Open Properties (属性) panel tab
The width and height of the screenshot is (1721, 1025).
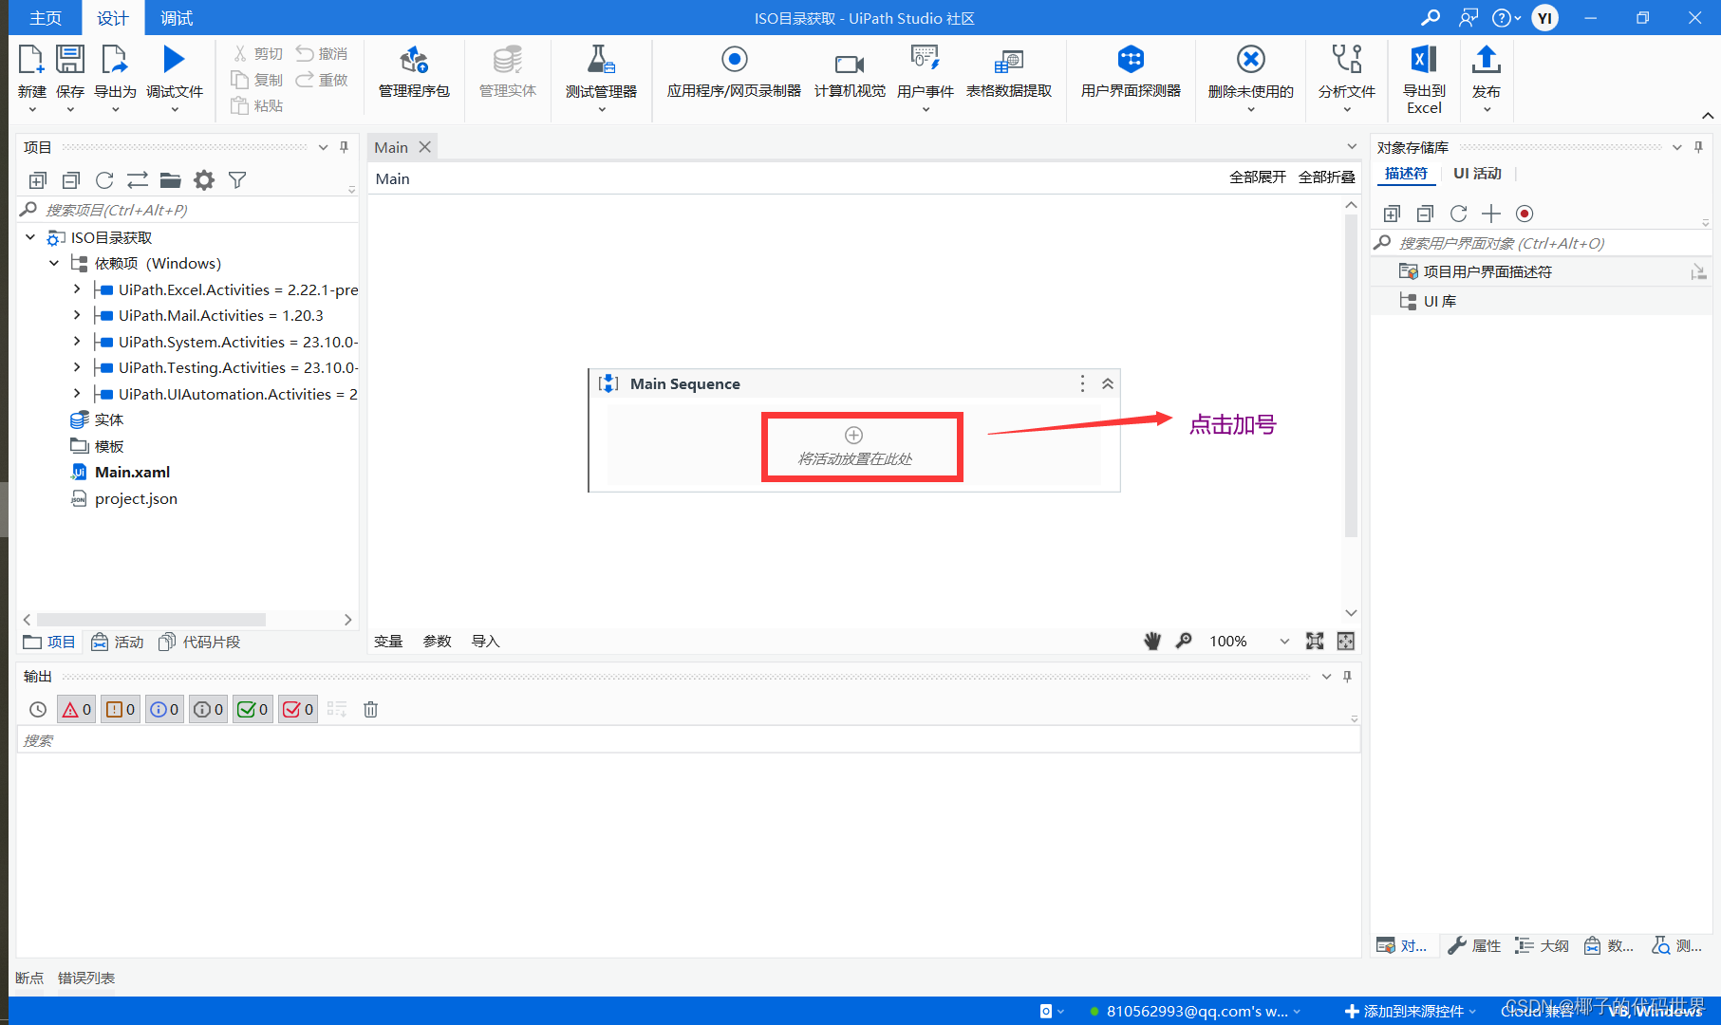(x=1474, y=945)
